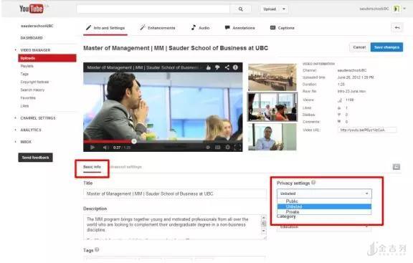The image size is (413, 263).
Task: Click the video progress bar scrubber
Action: (x=134, y=141)
